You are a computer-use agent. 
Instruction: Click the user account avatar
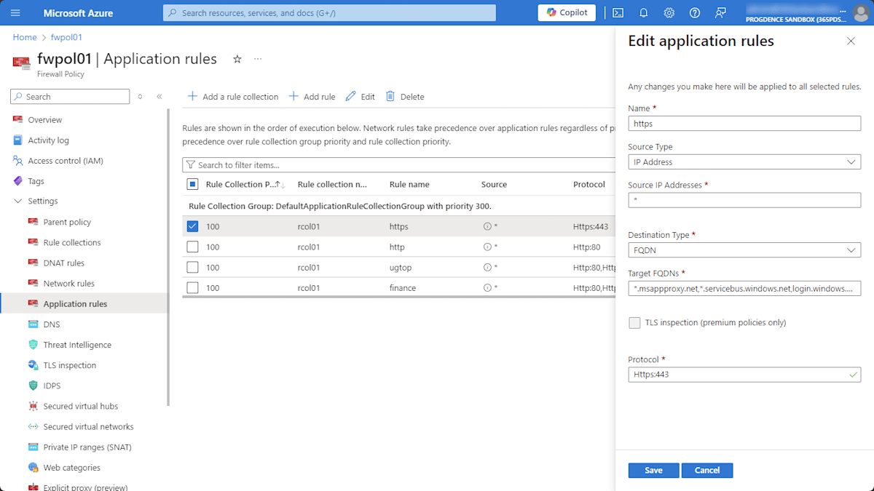click(860, 12)
